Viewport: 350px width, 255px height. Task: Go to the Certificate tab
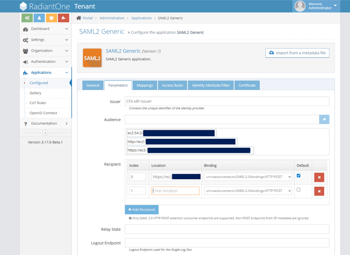point(247,85)
